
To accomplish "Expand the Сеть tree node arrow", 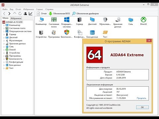I will pyautogui.click(x=4, y=47).
